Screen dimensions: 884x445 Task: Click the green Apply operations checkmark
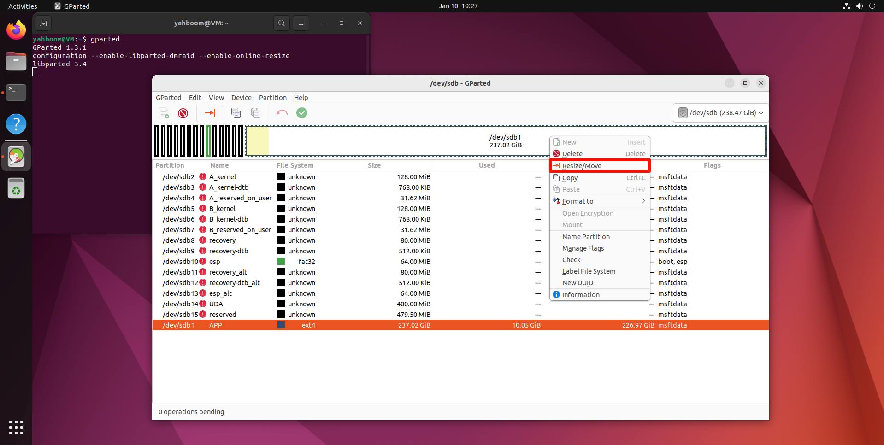302,113
